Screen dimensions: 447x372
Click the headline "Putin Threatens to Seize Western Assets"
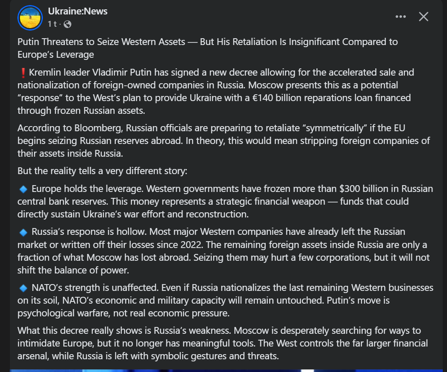point(101,42)
